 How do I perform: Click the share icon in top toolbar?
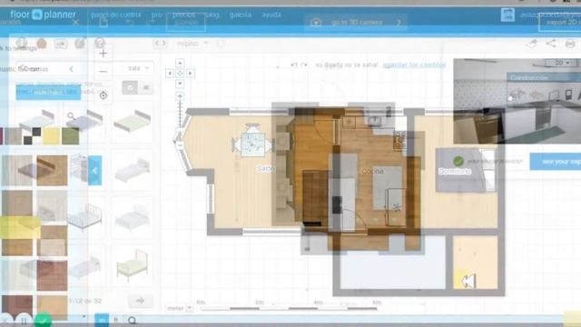click(551, 44)
